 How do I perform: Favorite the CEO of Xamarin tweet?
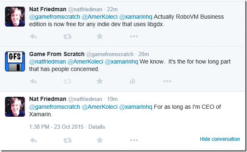click(x=100, y=140)
